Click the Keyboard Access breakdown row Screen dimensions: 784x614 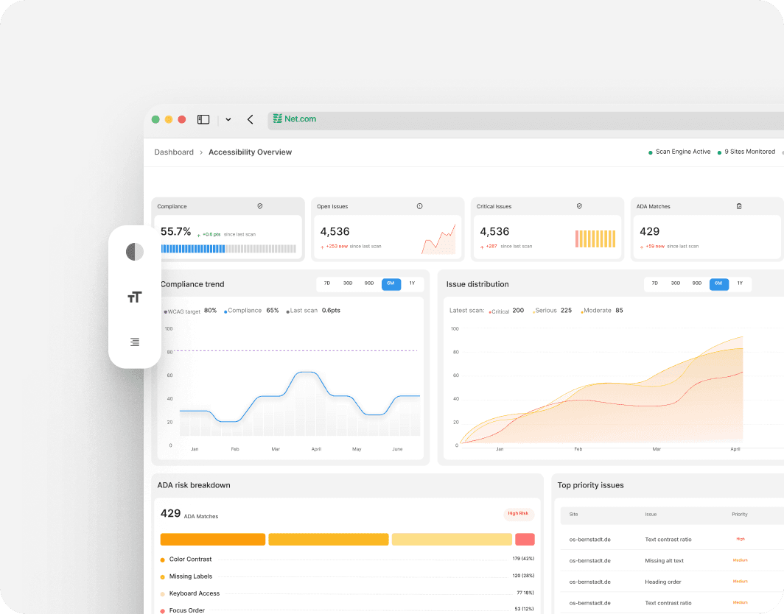(x=347, y=593)
